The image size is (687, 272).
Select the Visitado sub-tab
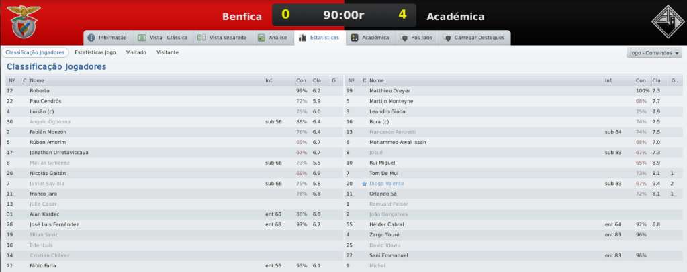click(x=136, y=52)
